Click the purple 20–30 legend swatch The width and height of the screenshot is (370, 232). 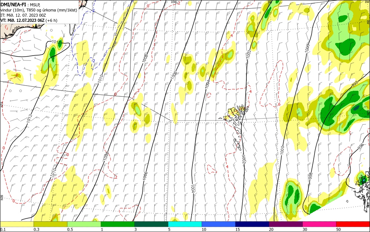[x=286, y=224]
